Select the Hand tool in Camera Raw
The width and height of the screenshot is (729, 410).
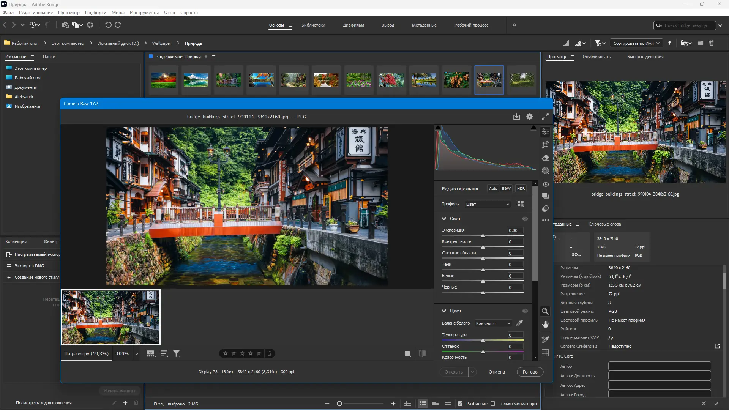pyautogui.click(x=546, y=324)
